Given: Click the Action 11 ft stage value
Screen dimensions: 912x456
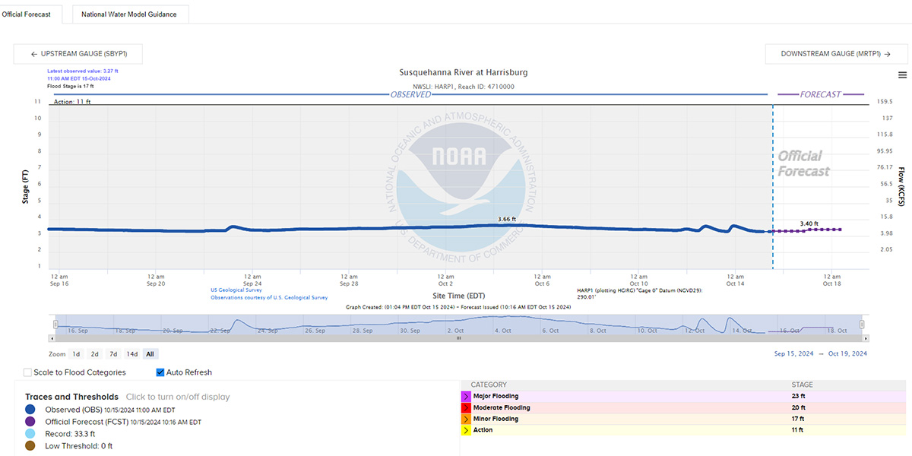Looking at the screenshot, I should pos(797,430).
